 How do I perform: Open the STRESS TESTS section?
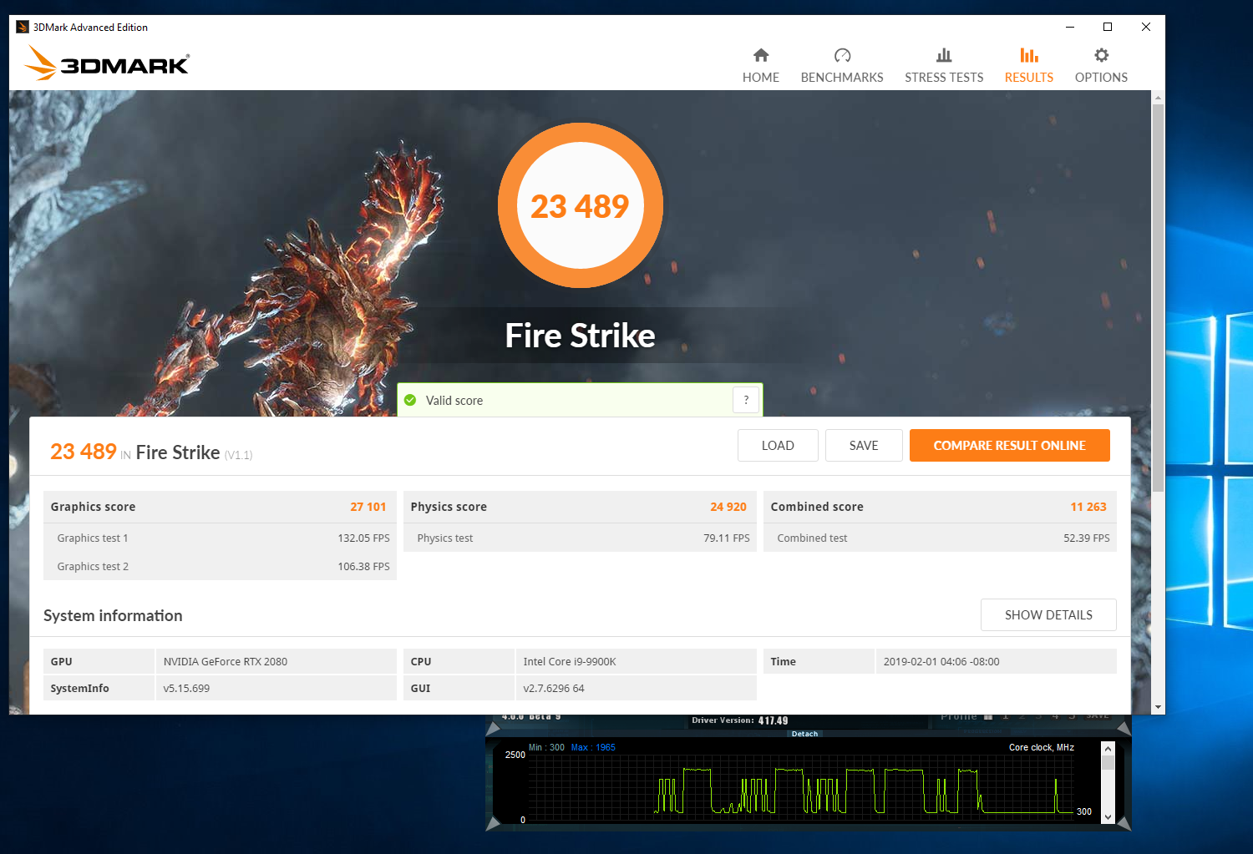coord(944,66)
